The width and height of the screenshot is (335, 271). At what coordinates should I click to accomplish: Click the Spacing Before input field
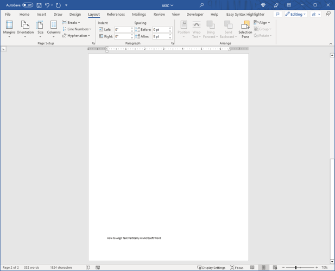(x=161, y=30)
